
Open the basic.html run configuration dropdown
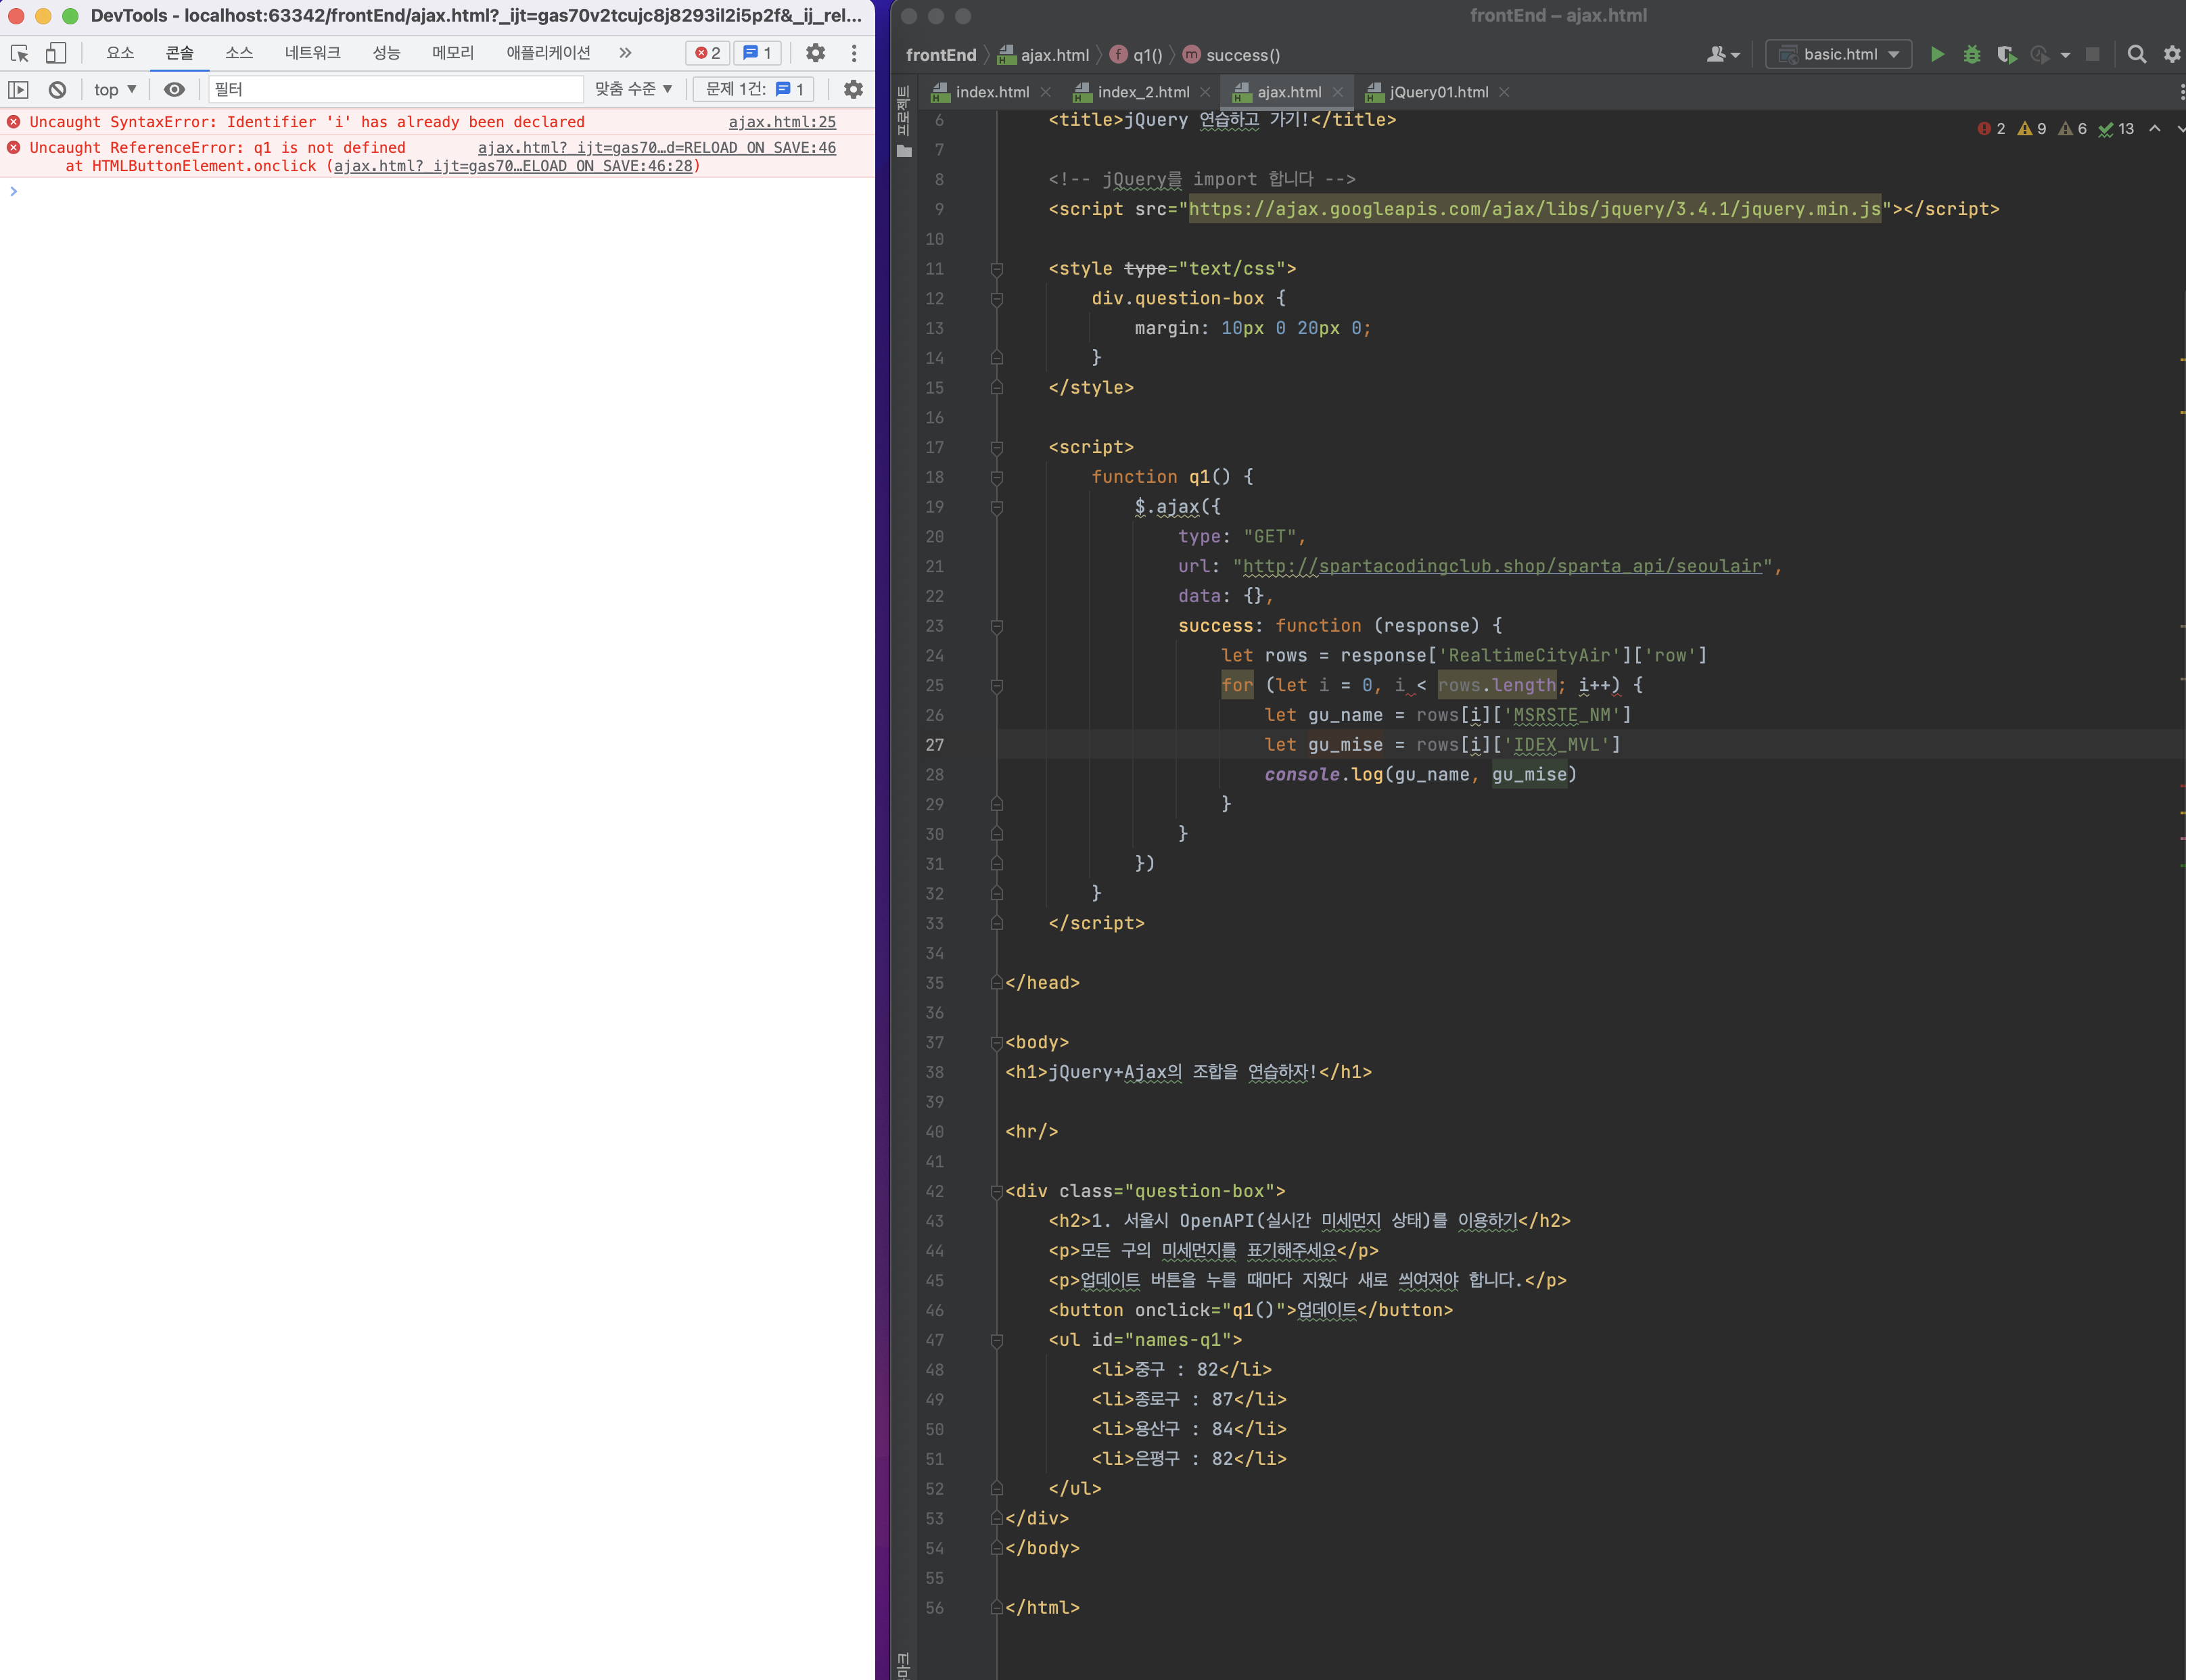click(x=1839, y=55)
